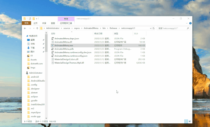Click the search netcoreapp3.1 input field
The image size is (210, 127).
point(172,28)
